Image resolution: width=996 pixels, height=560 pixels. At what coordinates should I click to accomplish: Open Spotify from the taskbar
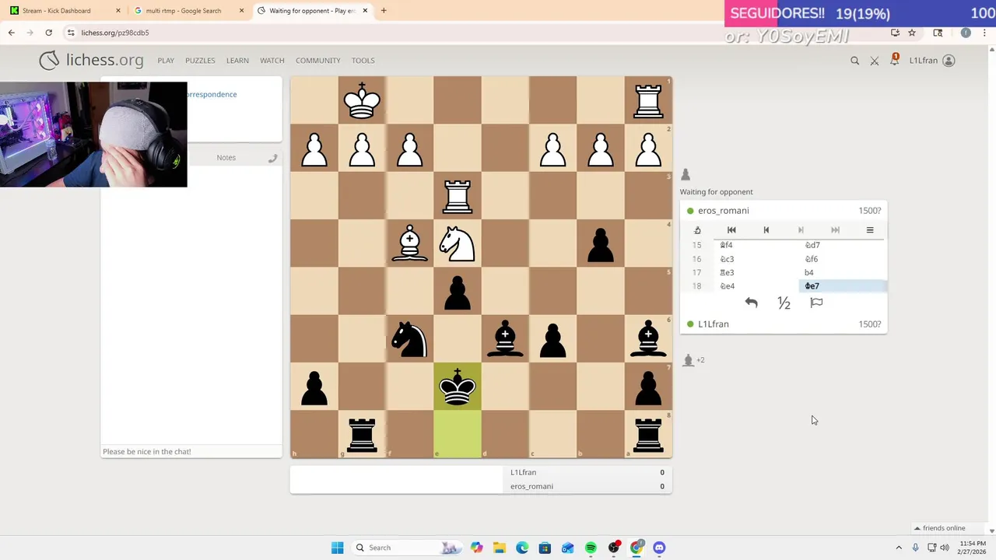(x=591, y=548)
